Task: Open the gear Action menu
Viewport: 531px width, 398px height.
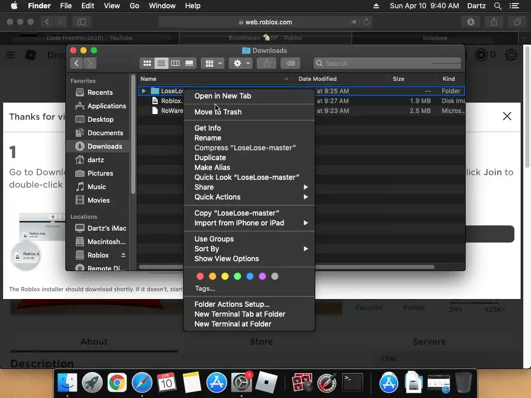Action: point(241,63)
